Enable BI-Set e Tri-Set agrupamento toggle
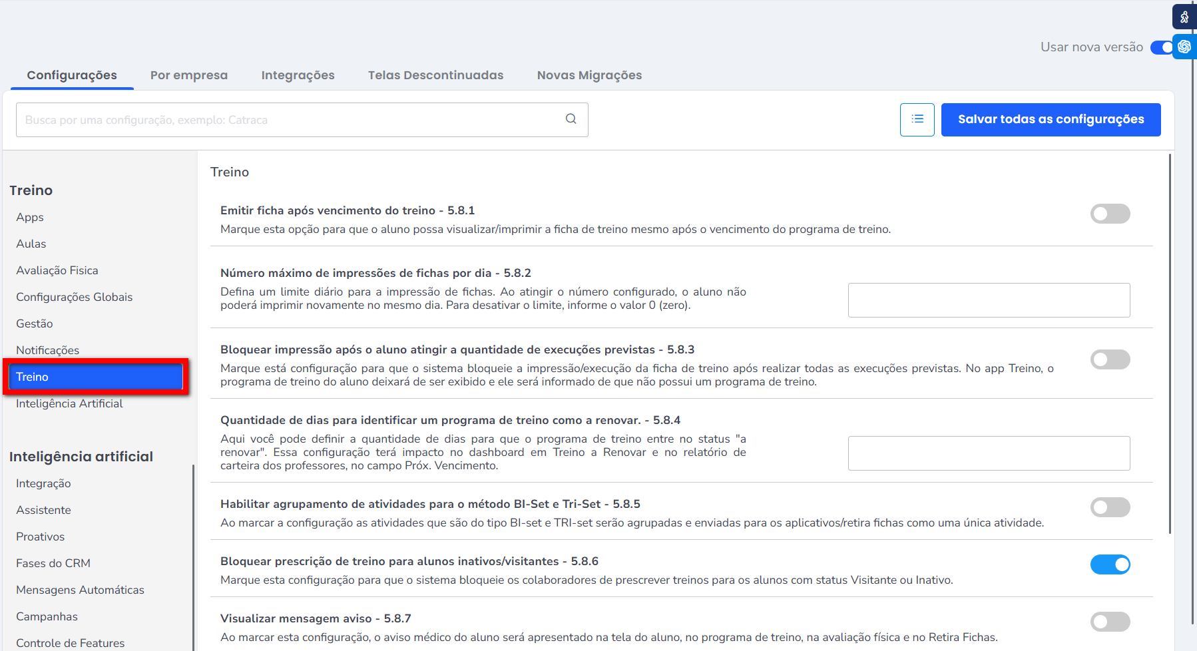Image resolution: width=1197 pixels, height=651 pixels. (x=1110, y=507)
